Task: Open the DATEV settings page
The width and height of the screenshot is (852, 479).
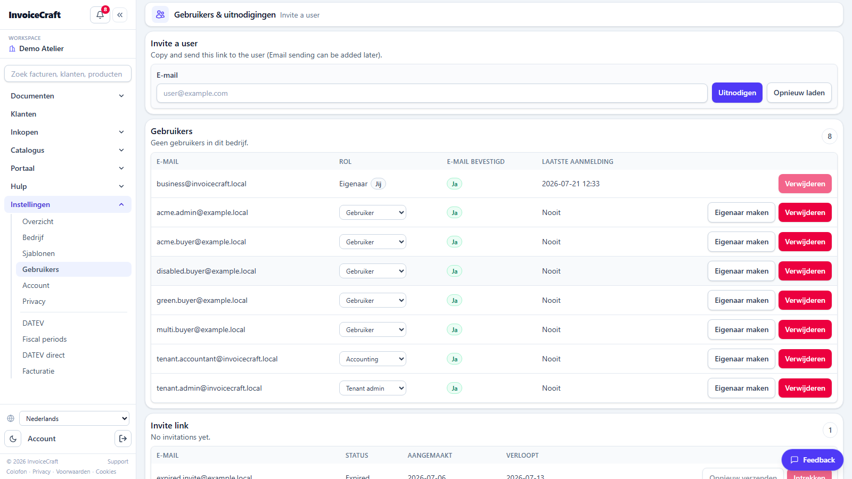Action: [x=73, y=323]
